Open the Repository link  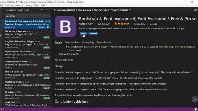(139, 24)
